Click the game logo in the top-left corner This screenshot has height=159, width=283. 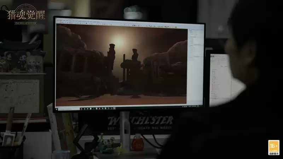pos(27,16)
